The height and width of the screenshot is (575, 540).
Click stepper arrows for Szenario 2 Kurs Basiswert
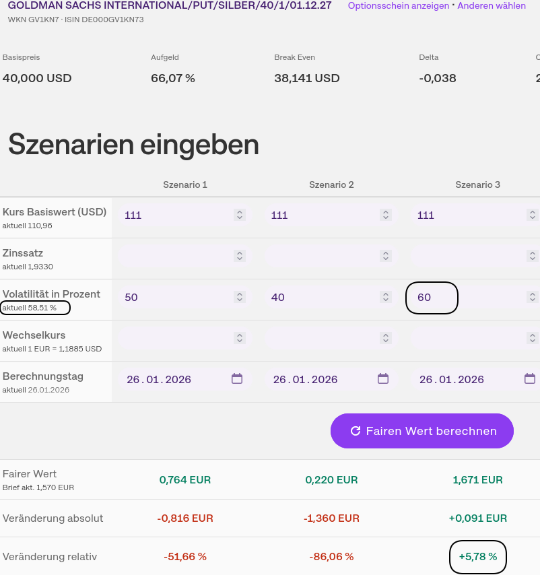[x=386, y=215]
